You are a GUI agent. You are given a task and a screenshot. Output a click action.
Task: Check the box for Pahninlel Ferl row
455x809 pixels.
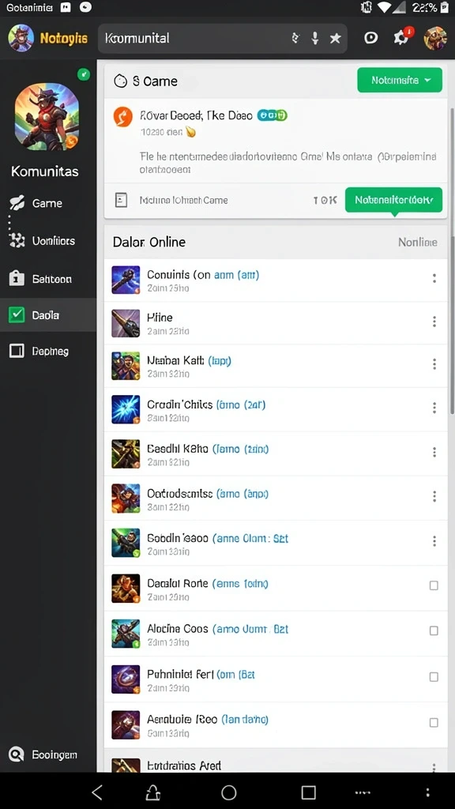click(434, 677)
